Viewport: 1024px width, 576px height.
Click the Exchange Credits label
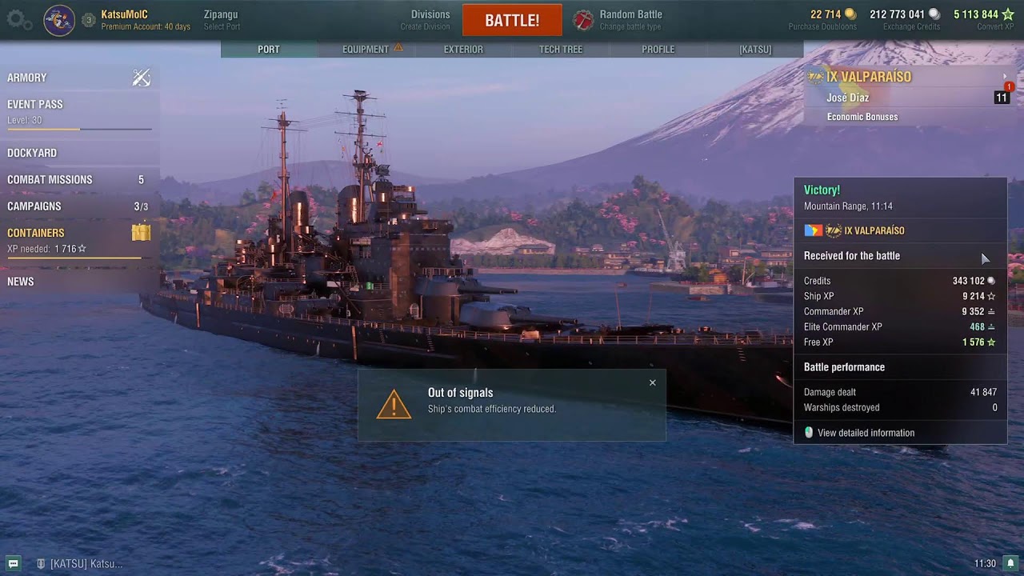pos(911,26)
